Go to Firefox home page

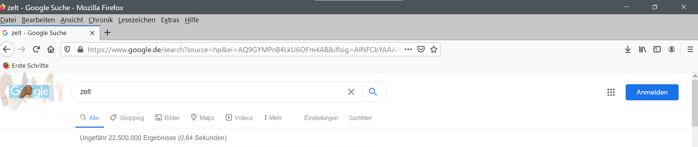51,49
